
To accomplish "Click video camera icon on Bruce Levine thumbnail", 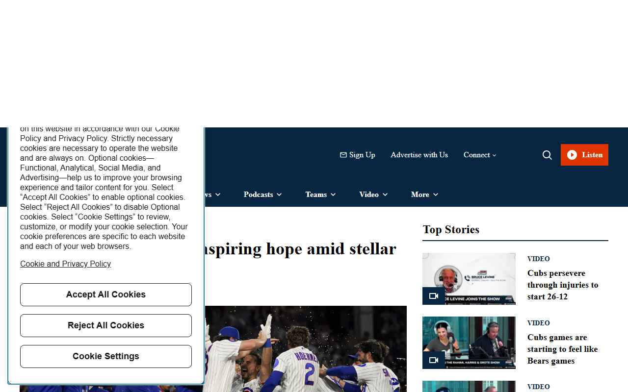I will 434,296.
